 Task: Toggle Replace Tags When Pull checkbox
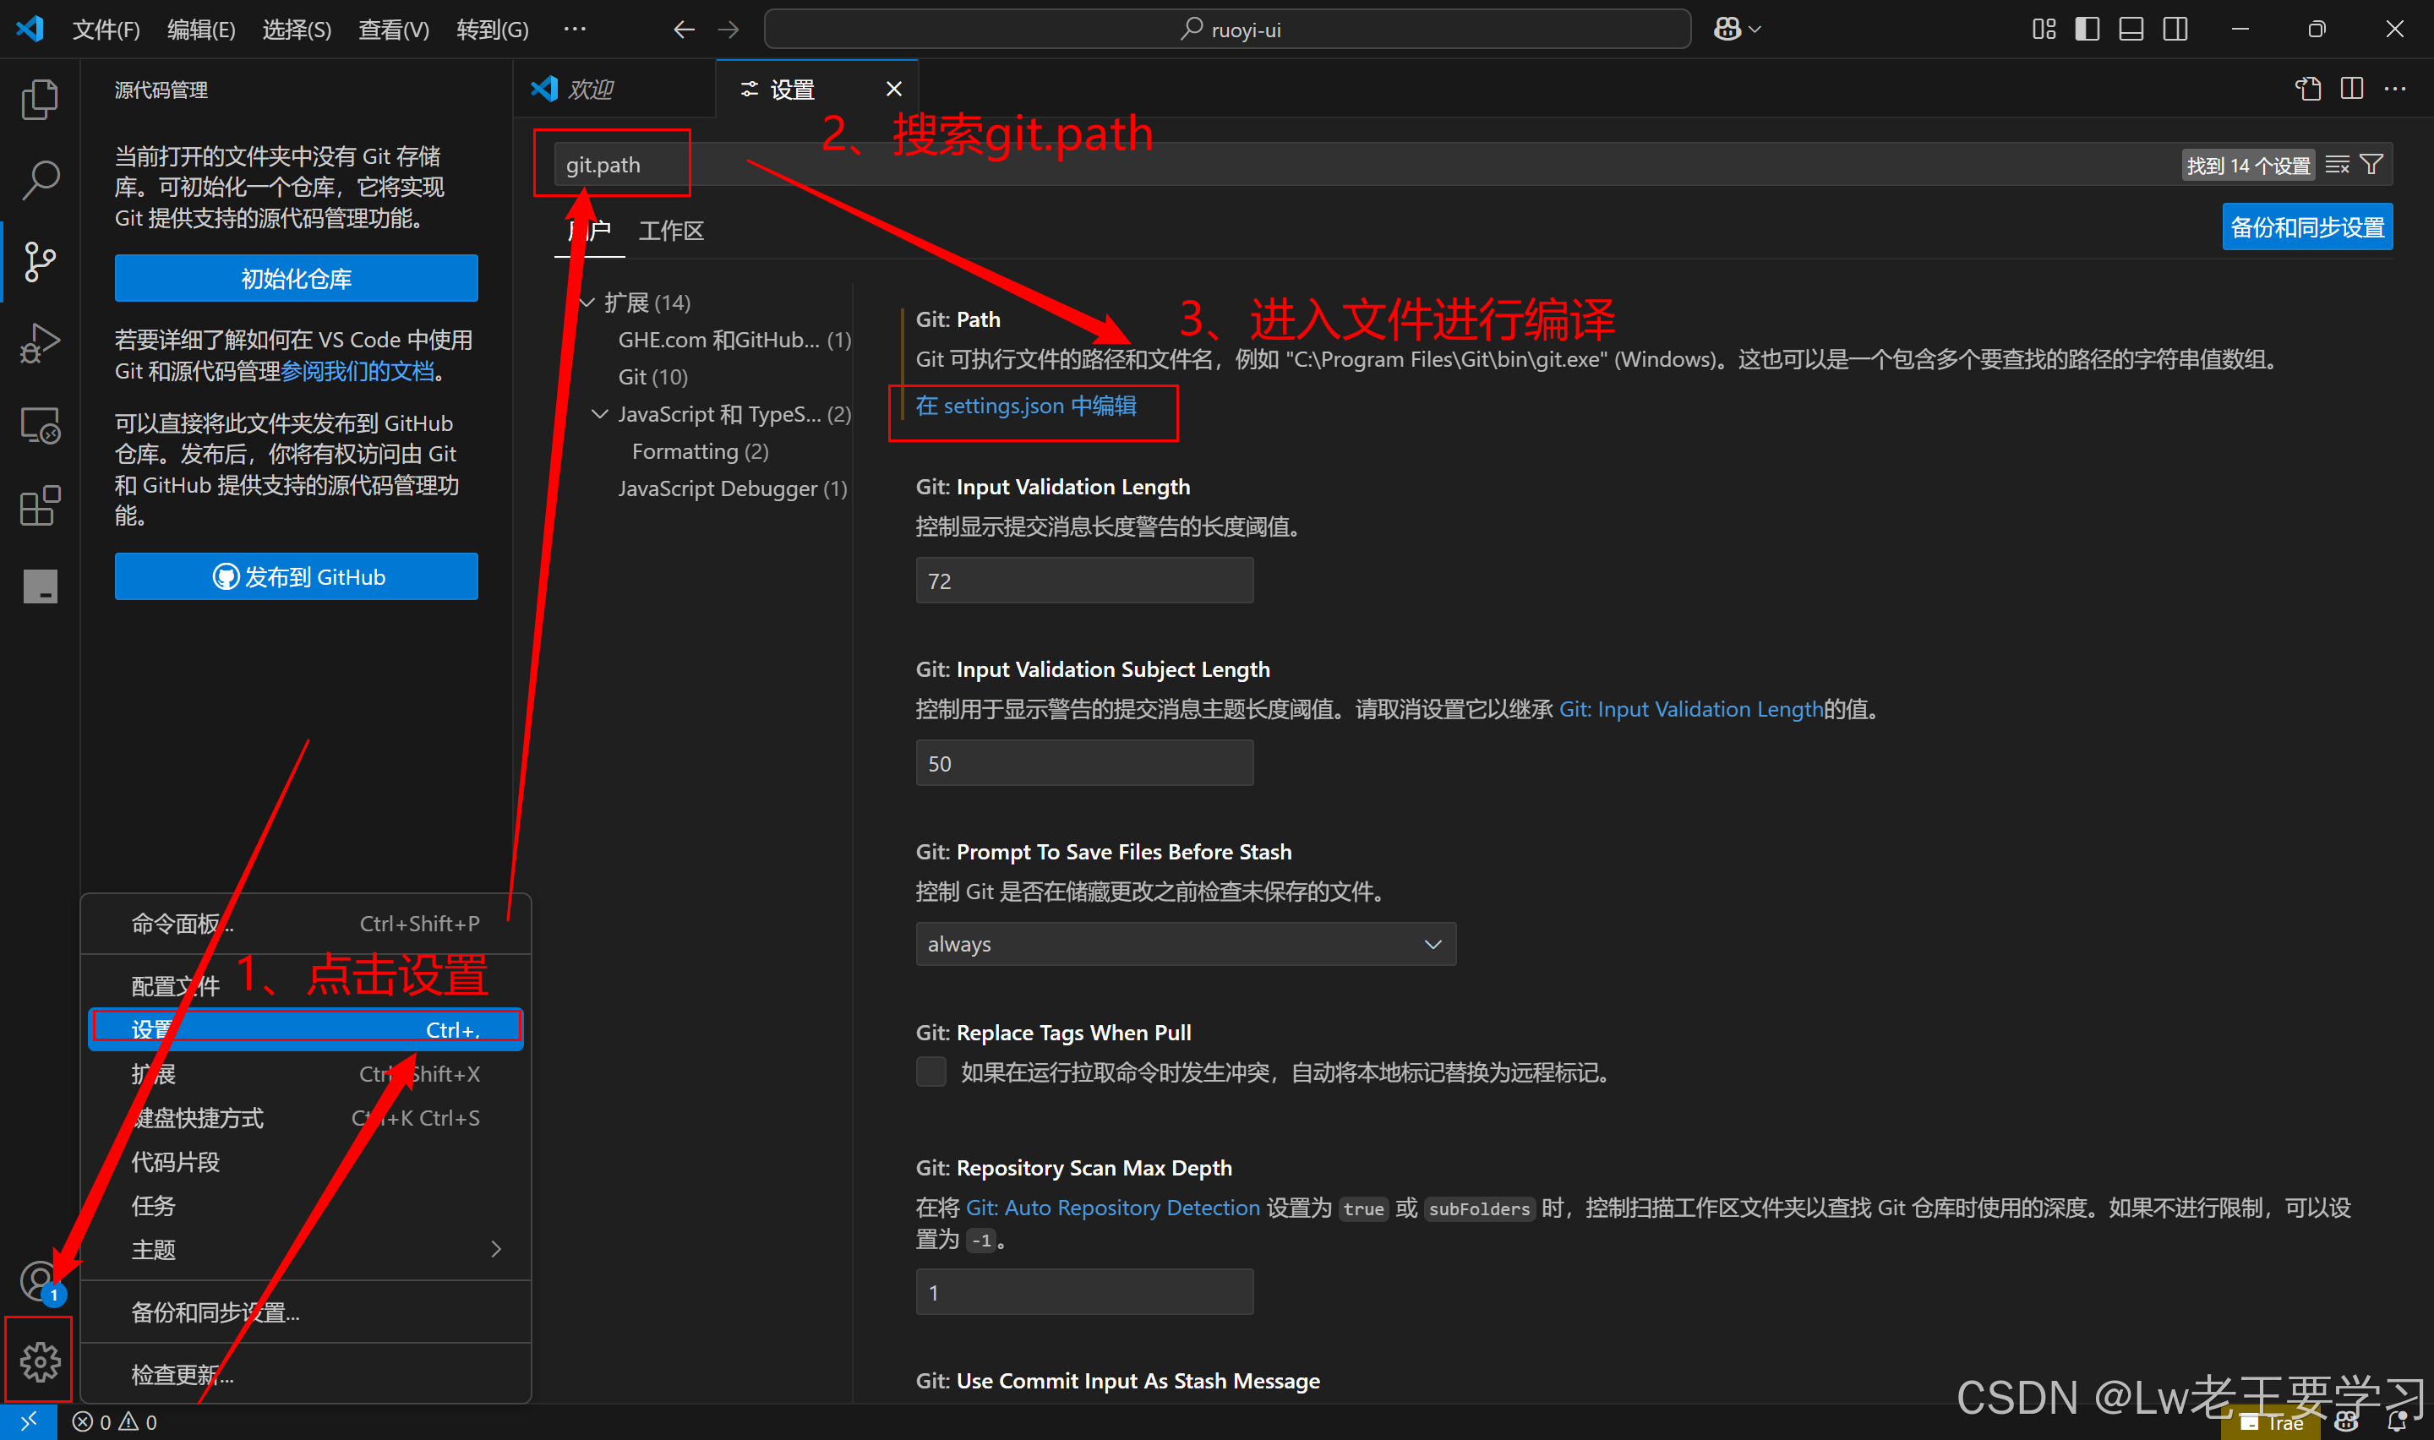(930, 1072)
